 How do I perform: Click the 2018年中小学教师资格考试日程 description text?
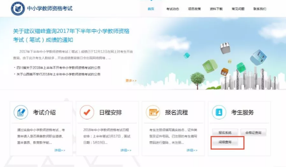[107, 136]
